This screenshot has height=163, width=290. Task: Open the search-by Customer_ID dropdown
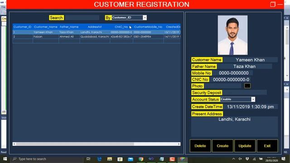pos(145,18)
